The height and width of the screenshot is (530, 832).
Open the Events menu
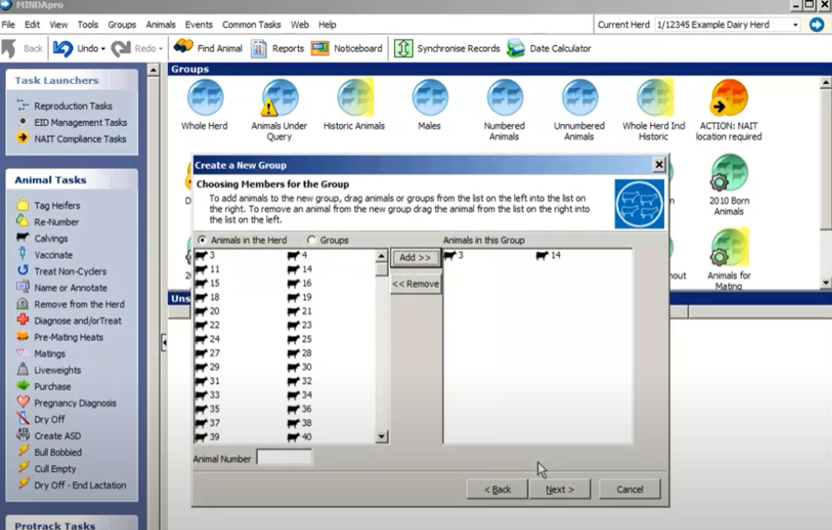click(x=199, y=25)
